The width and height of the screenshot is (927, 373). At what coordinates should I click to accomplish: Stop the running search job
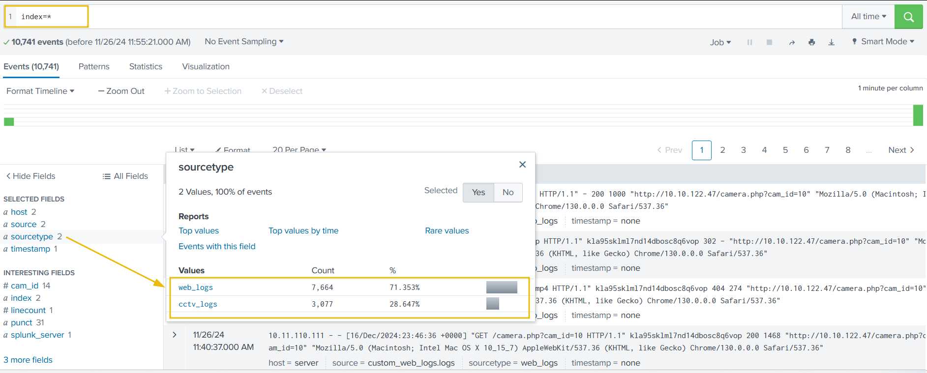click(x=769, y=42)
